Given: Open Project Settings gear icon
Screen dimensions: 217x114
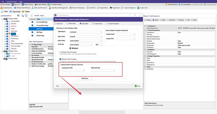Looking at the screenshot, I should pos(36,5).
